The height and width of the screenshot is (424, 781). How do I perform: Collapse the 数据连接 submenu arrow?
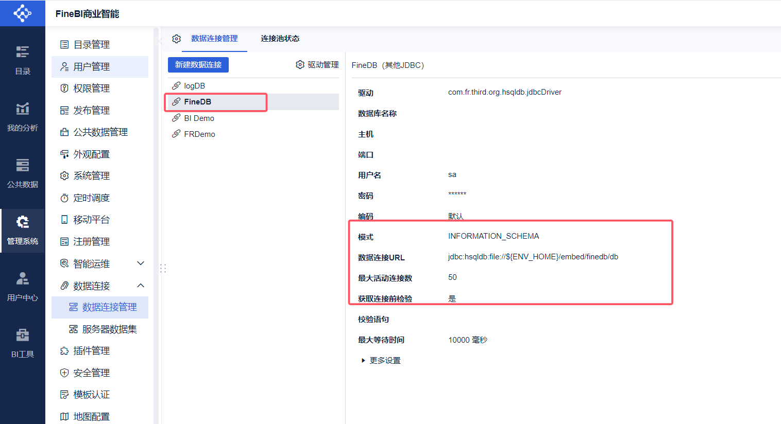pos(141,285)
